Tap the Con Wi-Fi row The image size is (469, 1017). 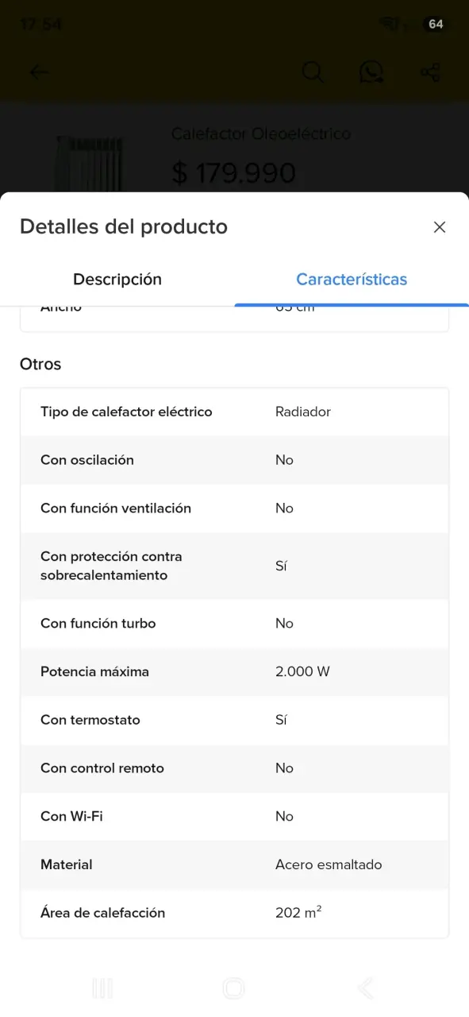(x=234, y=816)
